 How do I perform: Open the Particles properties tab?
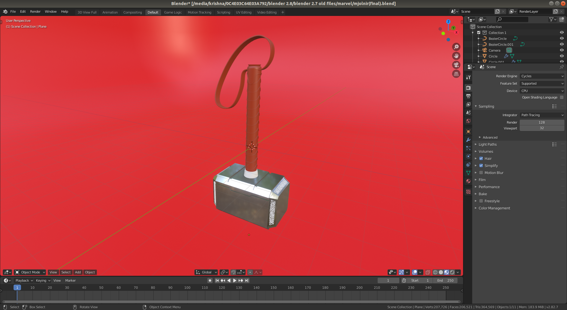(x=468, y=148)
